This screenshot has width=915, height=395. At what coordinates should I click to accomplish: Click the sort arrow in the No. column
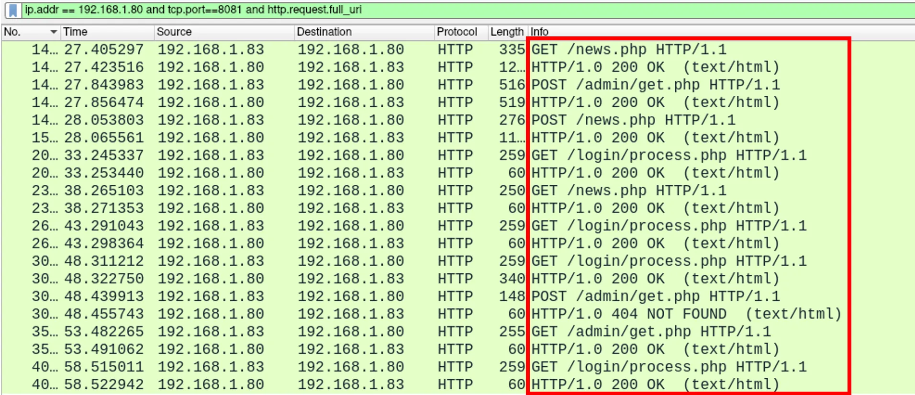click(54, 32)
